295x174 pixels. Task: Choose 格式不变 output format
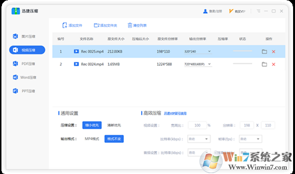pos(114,139)
